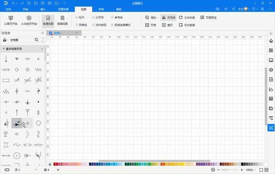
Task: Click the Undo arrow in title bar
Action: [13, 3]
